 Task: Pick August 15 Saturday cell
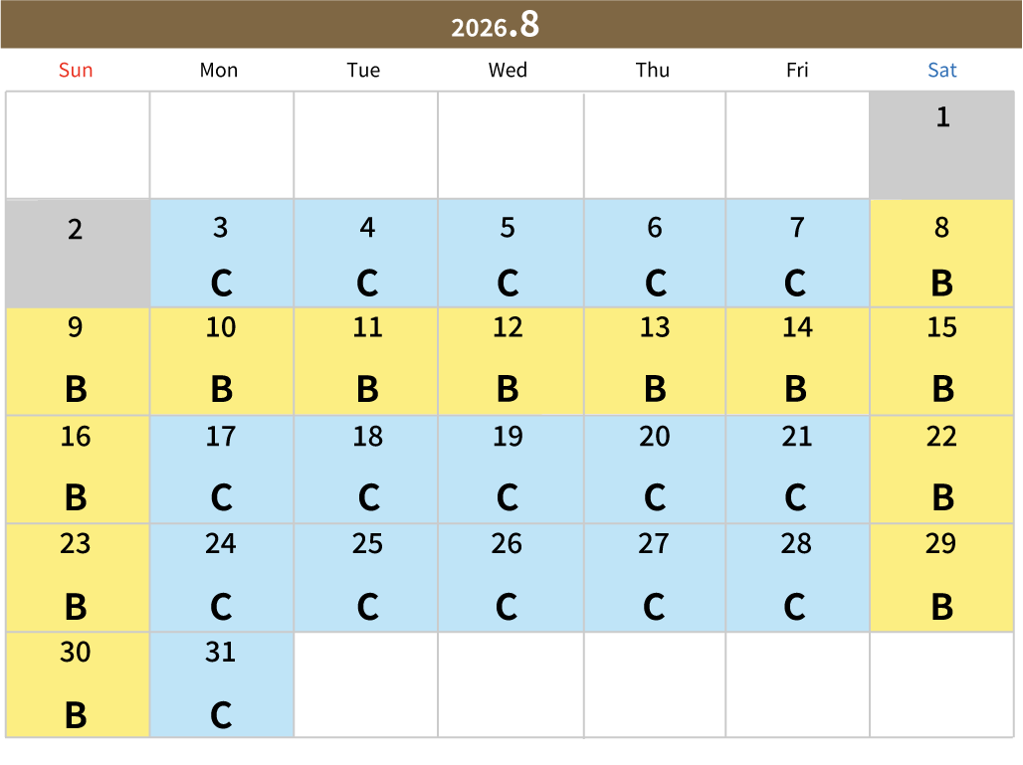point(941,361)
